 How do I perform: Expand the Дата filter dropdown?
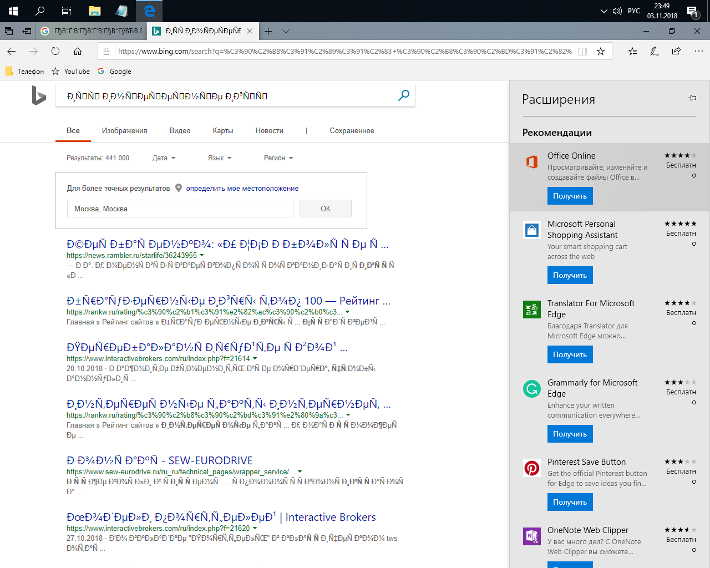pyautogui.click(x=164, y=158)
